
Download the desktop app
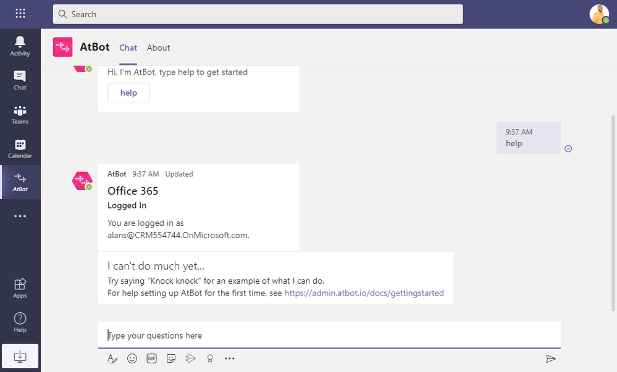point(20,357)
